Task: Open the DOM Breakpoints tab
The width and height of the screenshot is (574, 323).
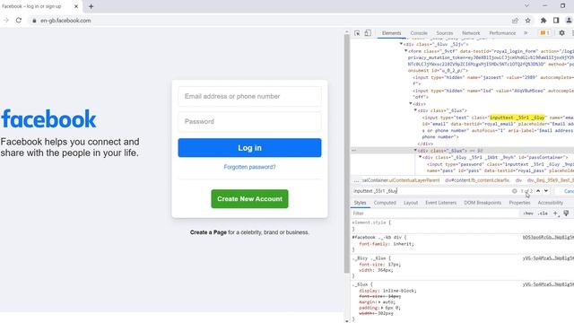Action: tap(483, 203)
